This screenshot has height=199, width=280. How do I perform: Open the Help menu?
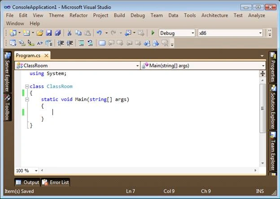(35, 23)
